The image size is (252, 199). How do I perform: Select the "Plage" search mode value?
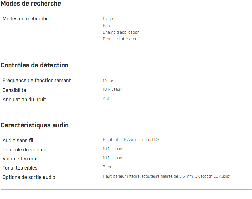108,19
